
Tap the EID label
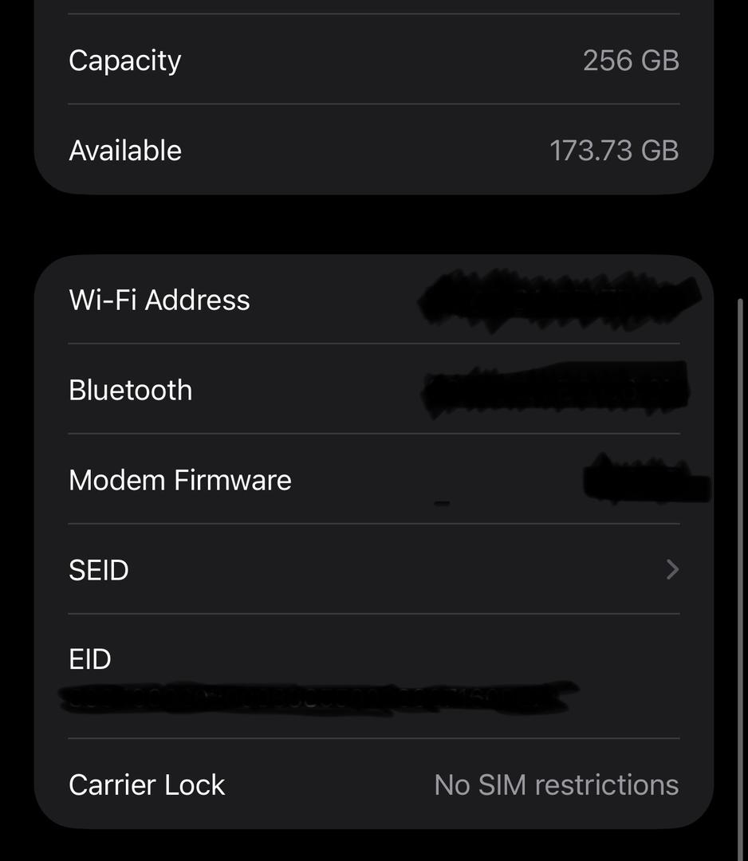coord(90,659)
